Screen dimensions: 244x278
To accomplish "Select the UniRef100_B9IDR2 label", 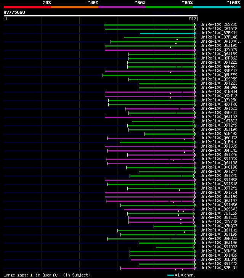I will (x=219, y=247).
